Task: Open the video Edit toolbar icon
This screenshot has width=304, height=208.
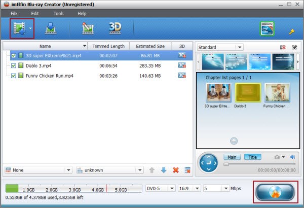Action: [x=88, y=28]
